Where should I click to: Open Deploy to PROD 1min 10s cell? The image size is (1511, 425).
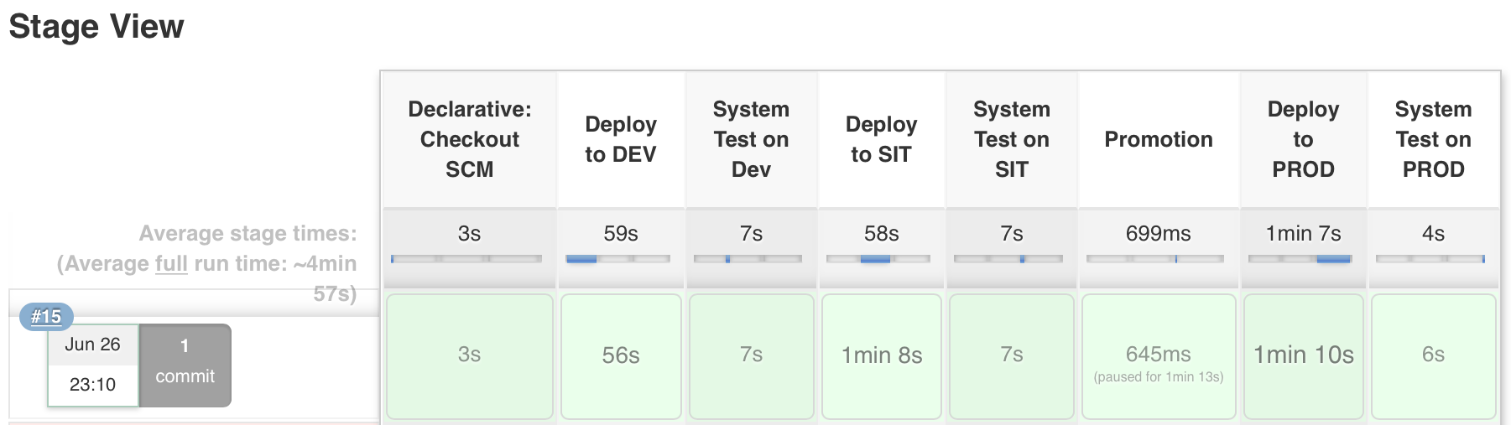(1303, 355)
